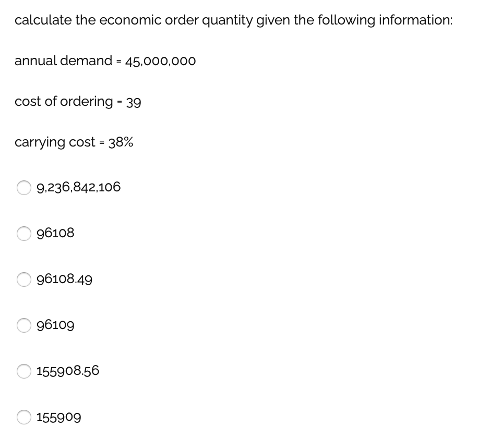Click the 9,236,842,106 answer label
Screen dimensions: 477x438
pyautogui.click(x=78, y=187)
